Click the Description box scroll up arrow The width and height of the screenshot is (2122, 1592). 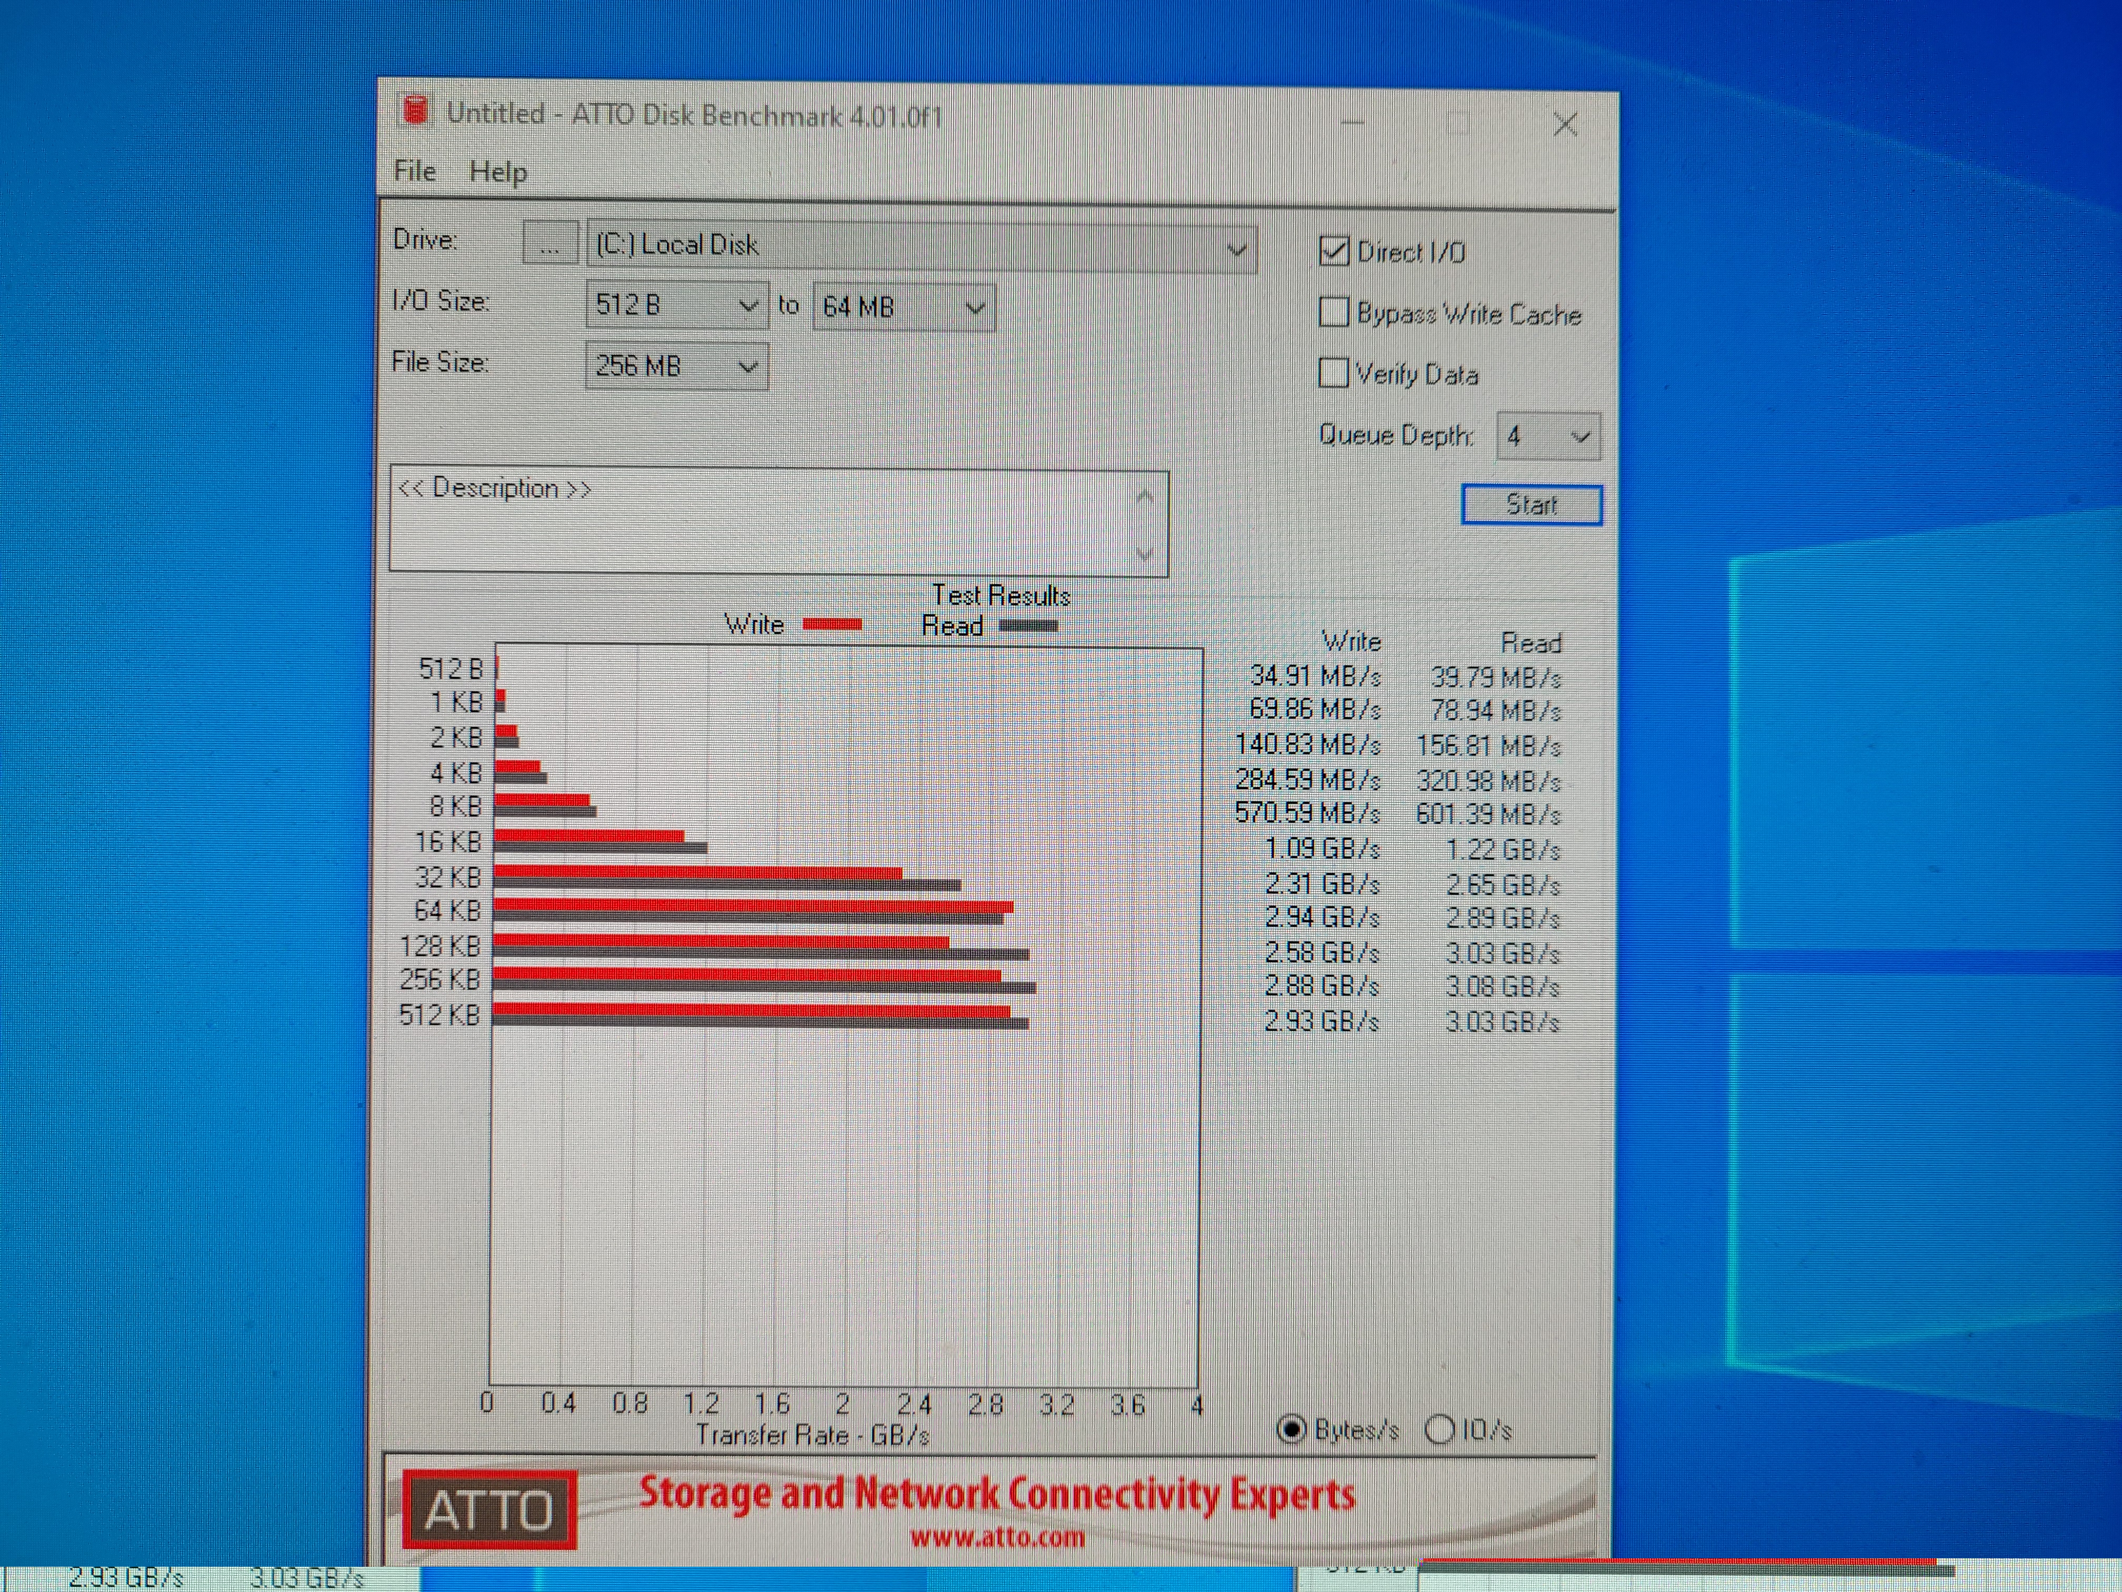pyautogui.click(x=1144, y=497)
